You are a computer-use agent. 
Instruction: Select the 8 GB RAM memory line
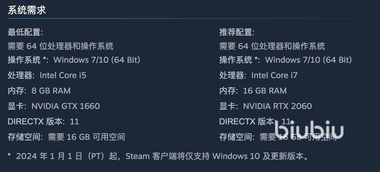(51, 91)
